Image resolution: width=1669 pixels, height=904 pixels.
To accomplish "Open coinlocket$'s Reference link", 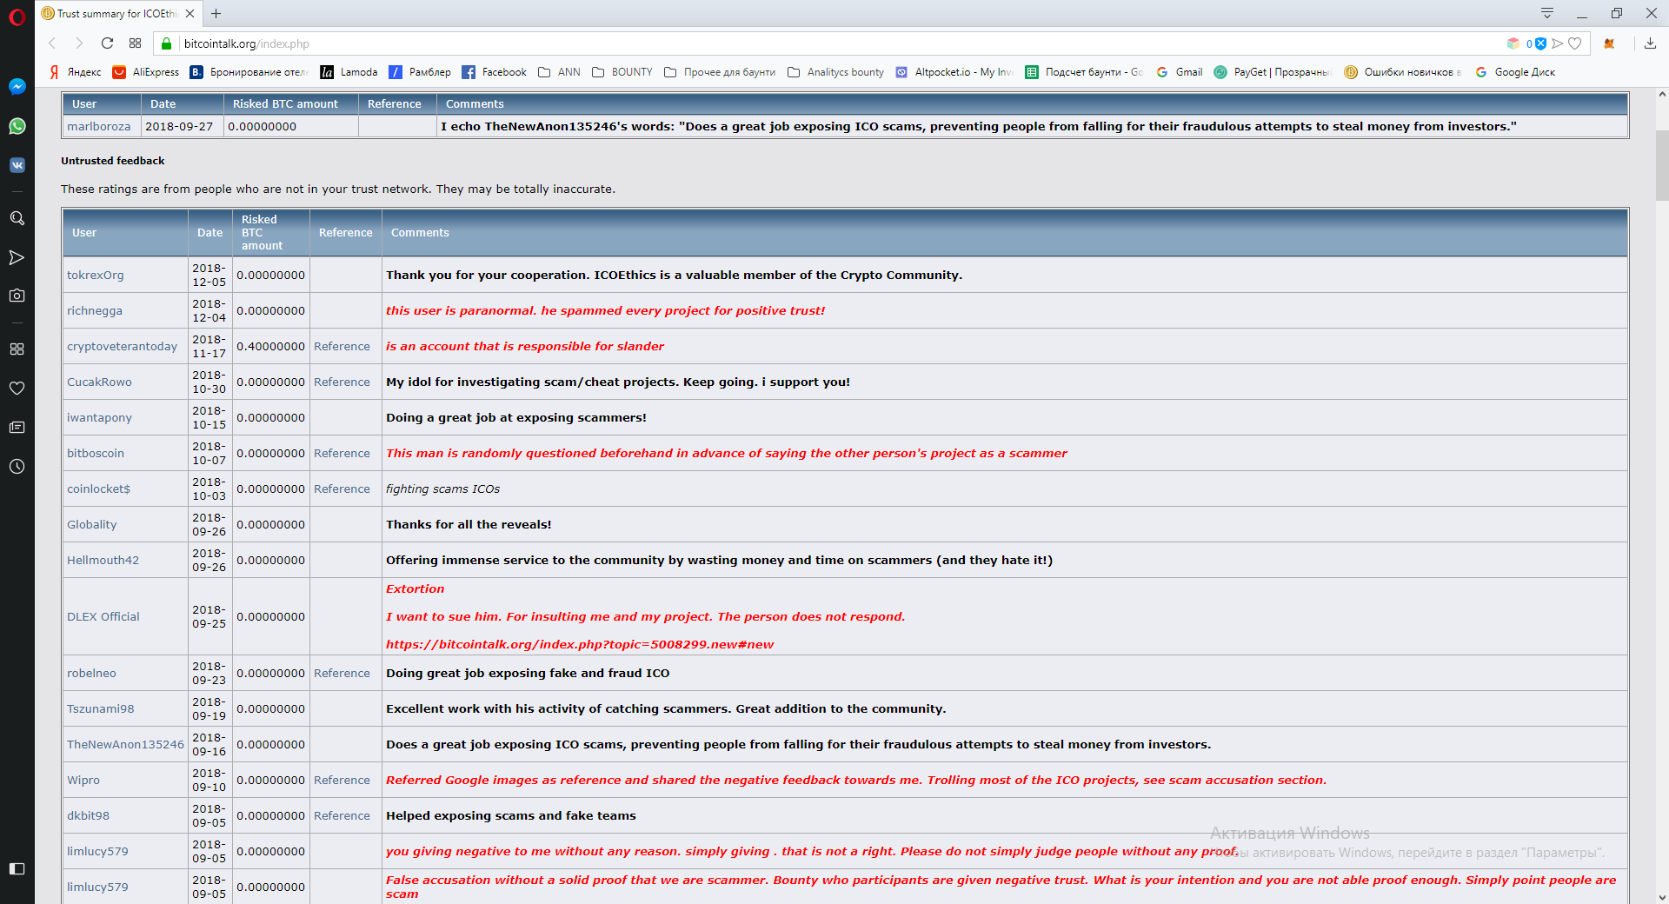I will pos(342,489).
